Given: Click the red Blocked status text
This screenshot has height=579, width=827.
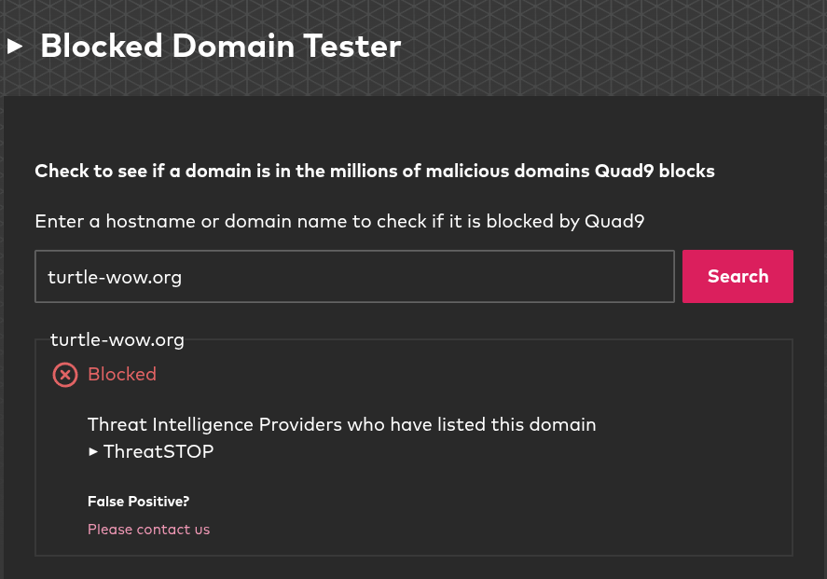Looking at the screenshot, I should point(122,375).
